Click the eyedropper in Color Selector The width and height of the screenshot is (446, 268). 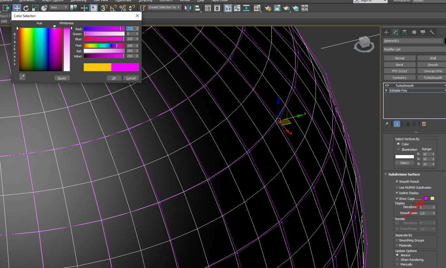click(x=22, y=77)
